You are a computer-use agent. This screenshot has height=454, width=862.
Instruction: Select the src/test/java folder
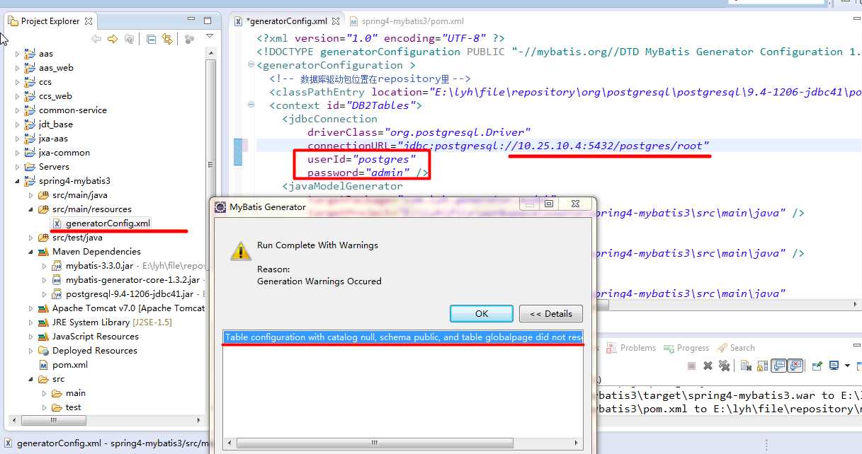point(77,238)
